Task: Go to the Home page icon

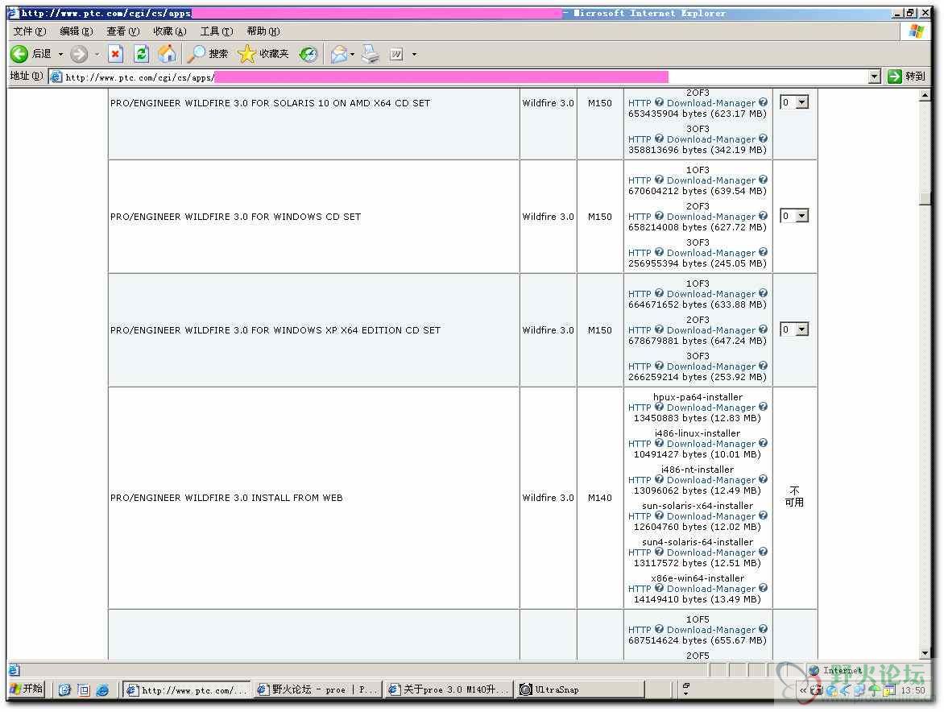Action: point(167,54)
